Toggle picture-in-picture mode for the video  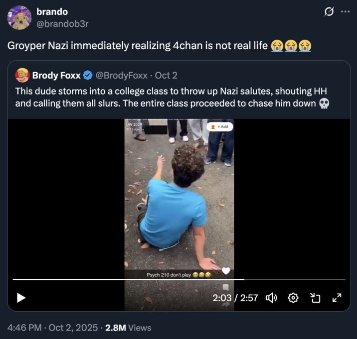pos(315,298)
